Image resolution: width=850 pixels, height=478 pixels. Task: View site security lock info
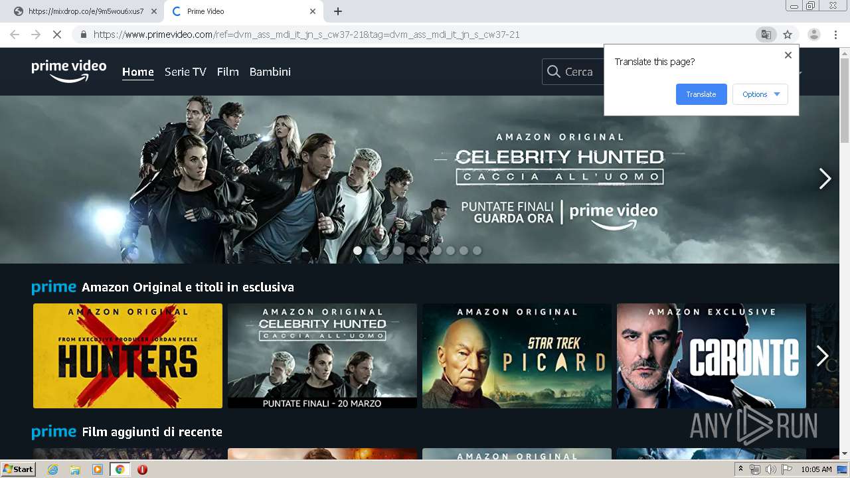pyautogui.click(x=84, y=35)
